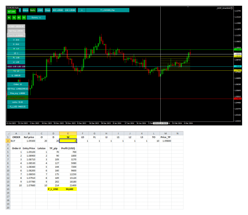Click the O 20.0 parameter button

tap(16, 40)
